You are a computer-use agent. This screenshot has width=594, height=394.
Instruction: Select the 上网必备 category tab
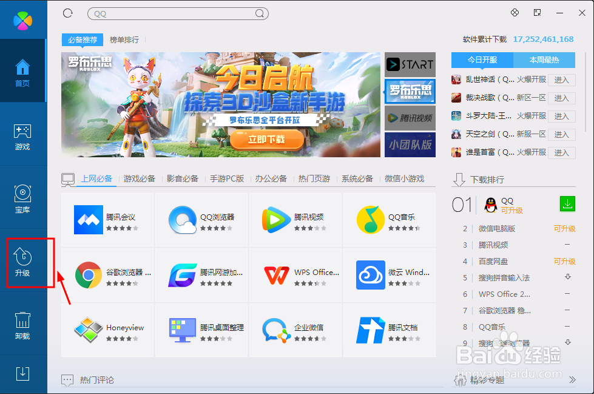click(x=96, y=178)
